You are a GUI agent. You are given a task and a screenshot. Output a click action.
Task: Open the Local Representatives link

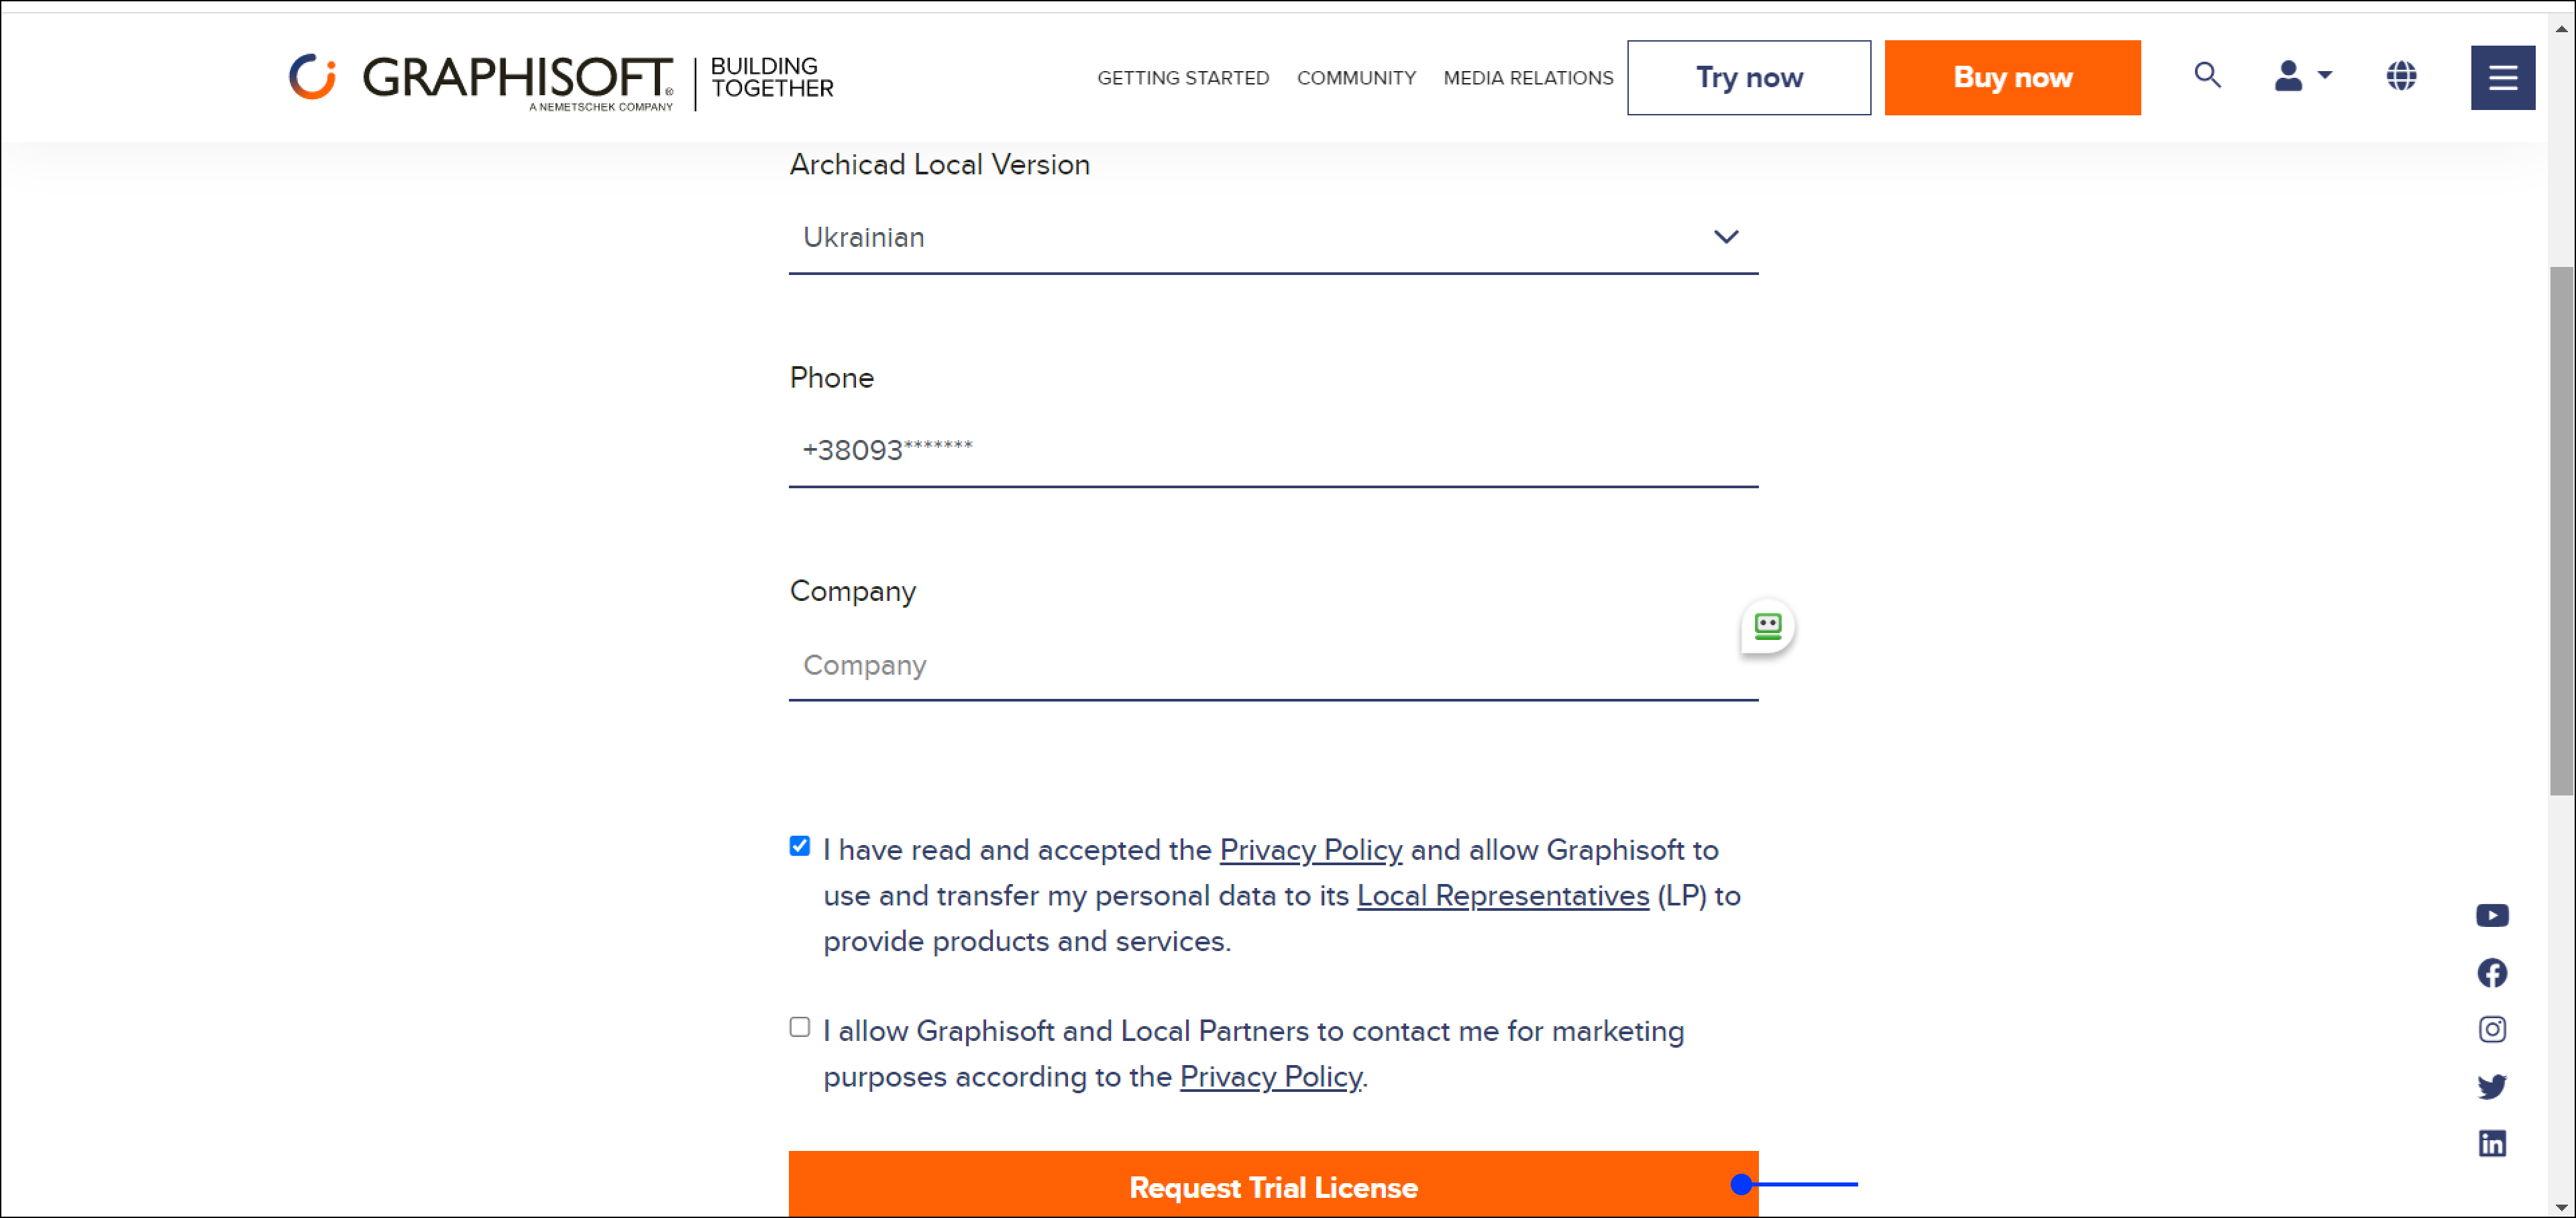pyautogui.click(x=1502, y=896)
